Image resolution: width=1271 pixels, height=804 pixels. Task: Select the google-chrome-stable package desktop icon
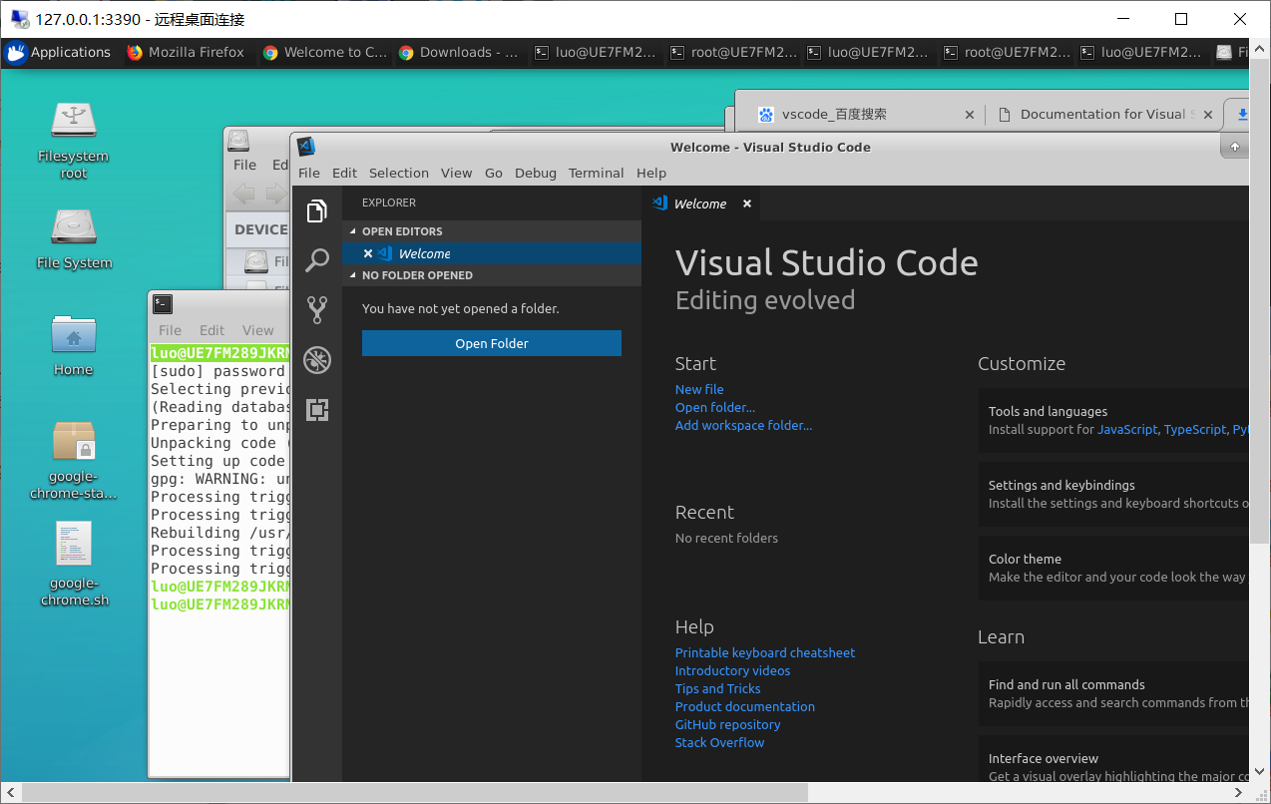click(x=73, y=460)
